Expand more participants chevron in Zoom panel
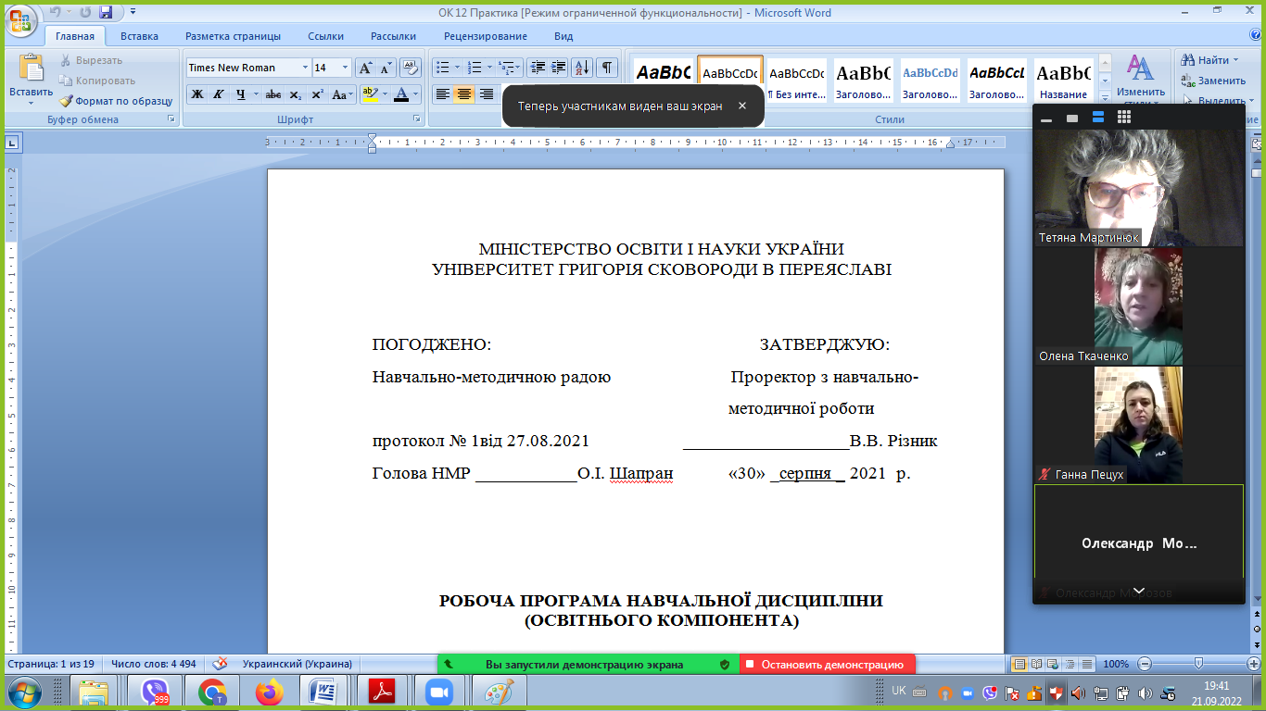 pyautogui.click(x=1139, y=591)
